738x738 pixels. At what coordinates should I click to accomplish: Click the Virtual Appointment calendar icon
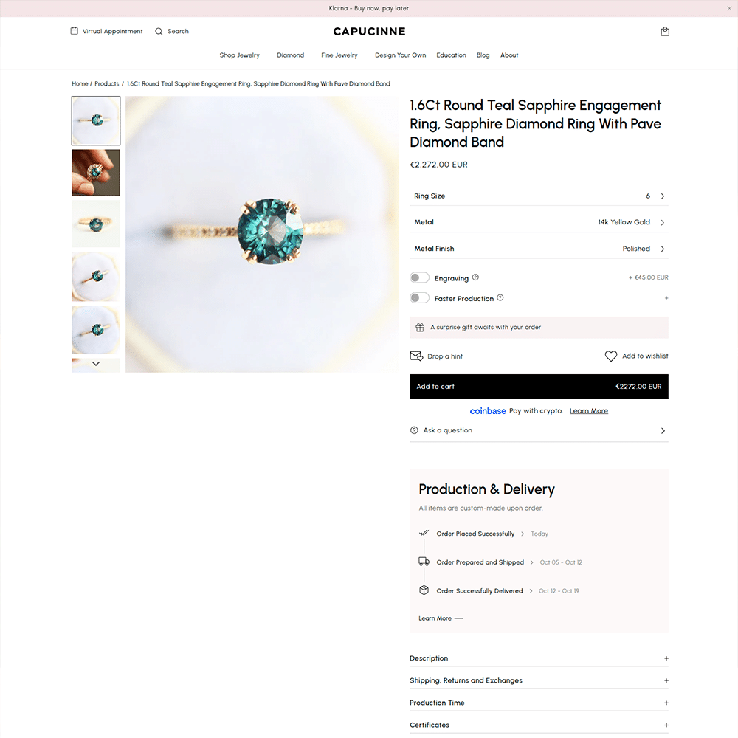[x=75, y=31]
